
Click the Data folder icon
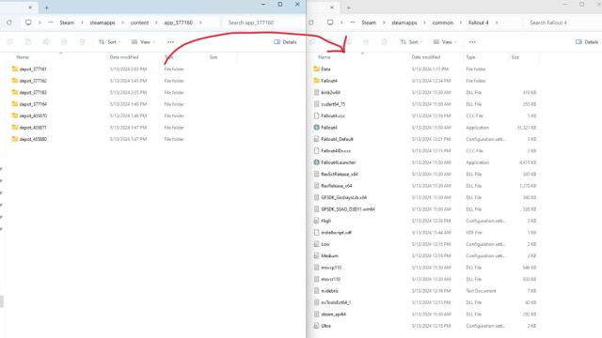pos(316,69)
